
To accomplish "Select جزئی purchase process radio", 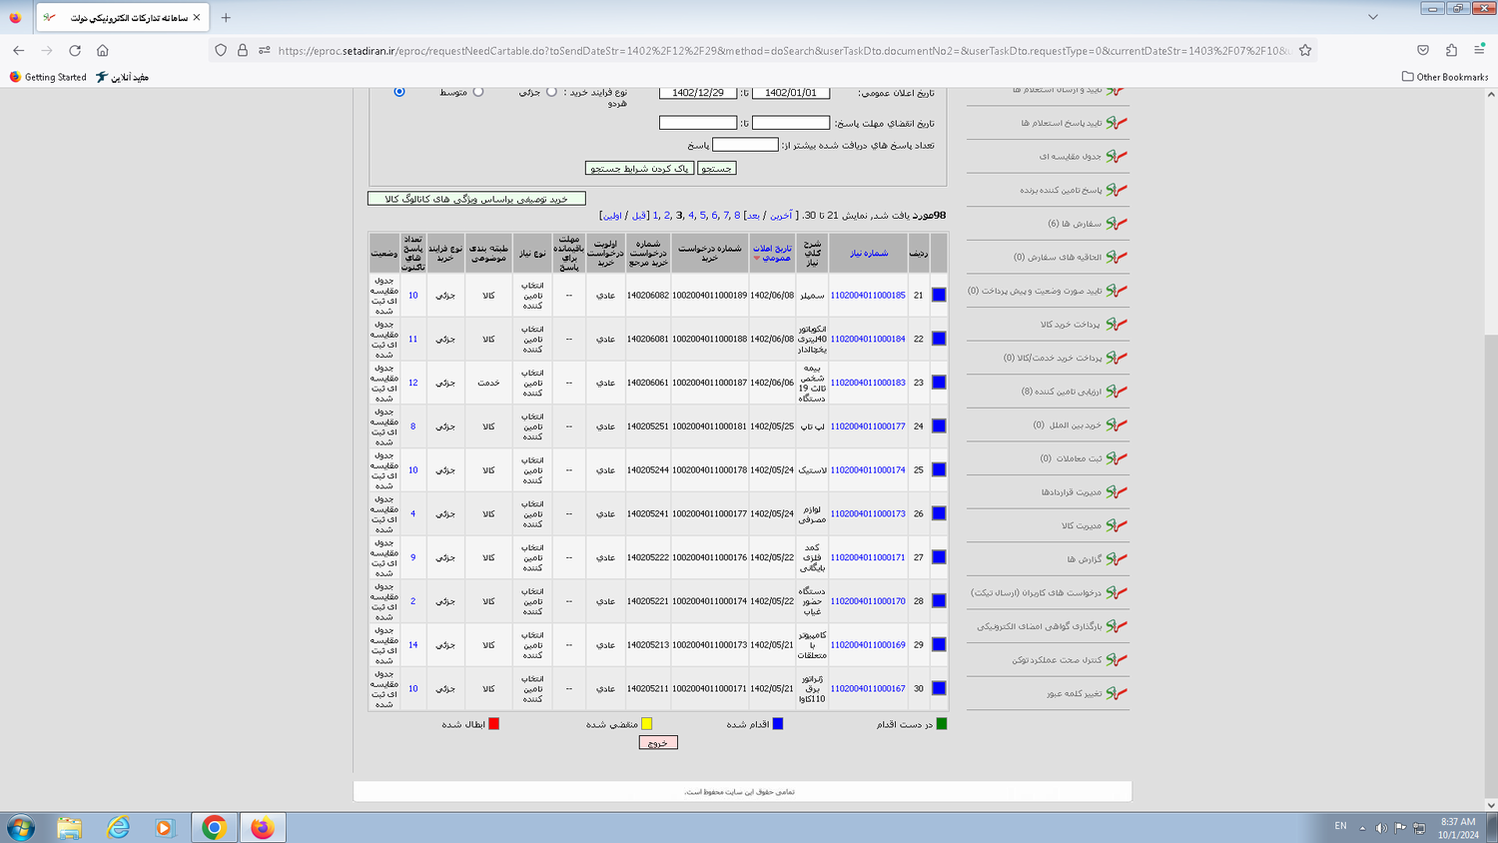I will (x=551, y=92).
